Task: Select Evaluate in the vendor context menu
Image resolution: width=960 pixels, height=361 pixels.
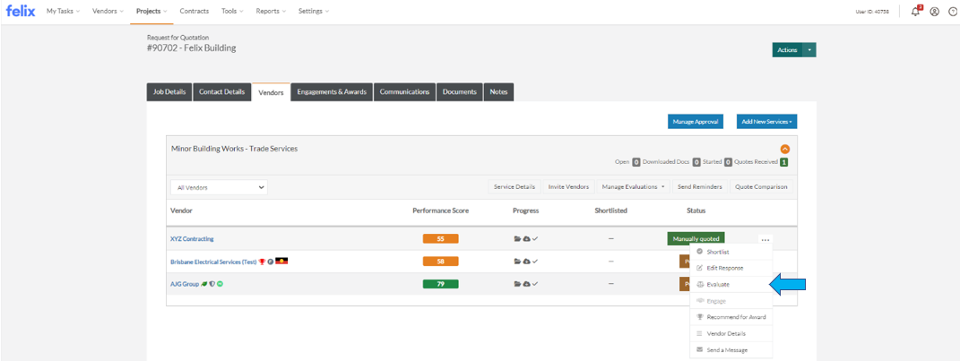Action: click(731, 285)
